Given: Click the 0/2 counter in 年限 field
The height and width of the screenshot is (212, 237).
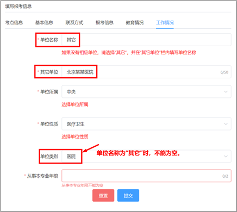Looking at the screenshot, I should [x=225, y=176].
